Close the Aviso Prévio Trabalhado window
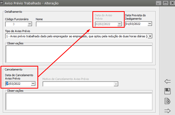Viewport: 175px width, 115px height. click(172, 3)
